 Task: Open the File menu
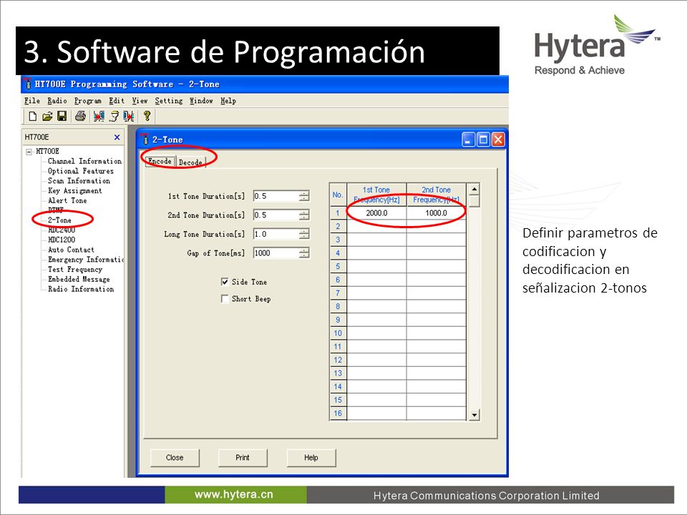coord(32,101)
